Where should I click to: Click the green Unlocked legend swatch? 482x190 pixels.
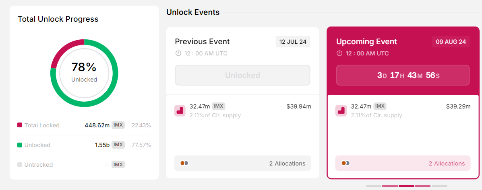[20, 145]
